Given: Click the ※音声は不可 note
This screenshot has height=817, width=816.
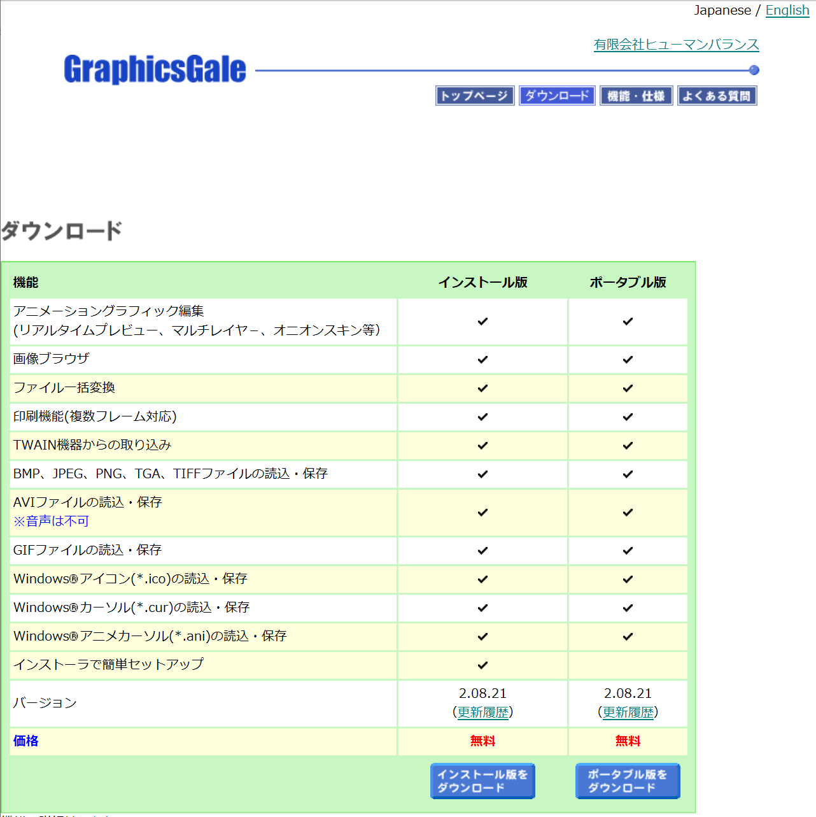Looking at the screenshot, I should pyautogui.click(x=51, y=521).
